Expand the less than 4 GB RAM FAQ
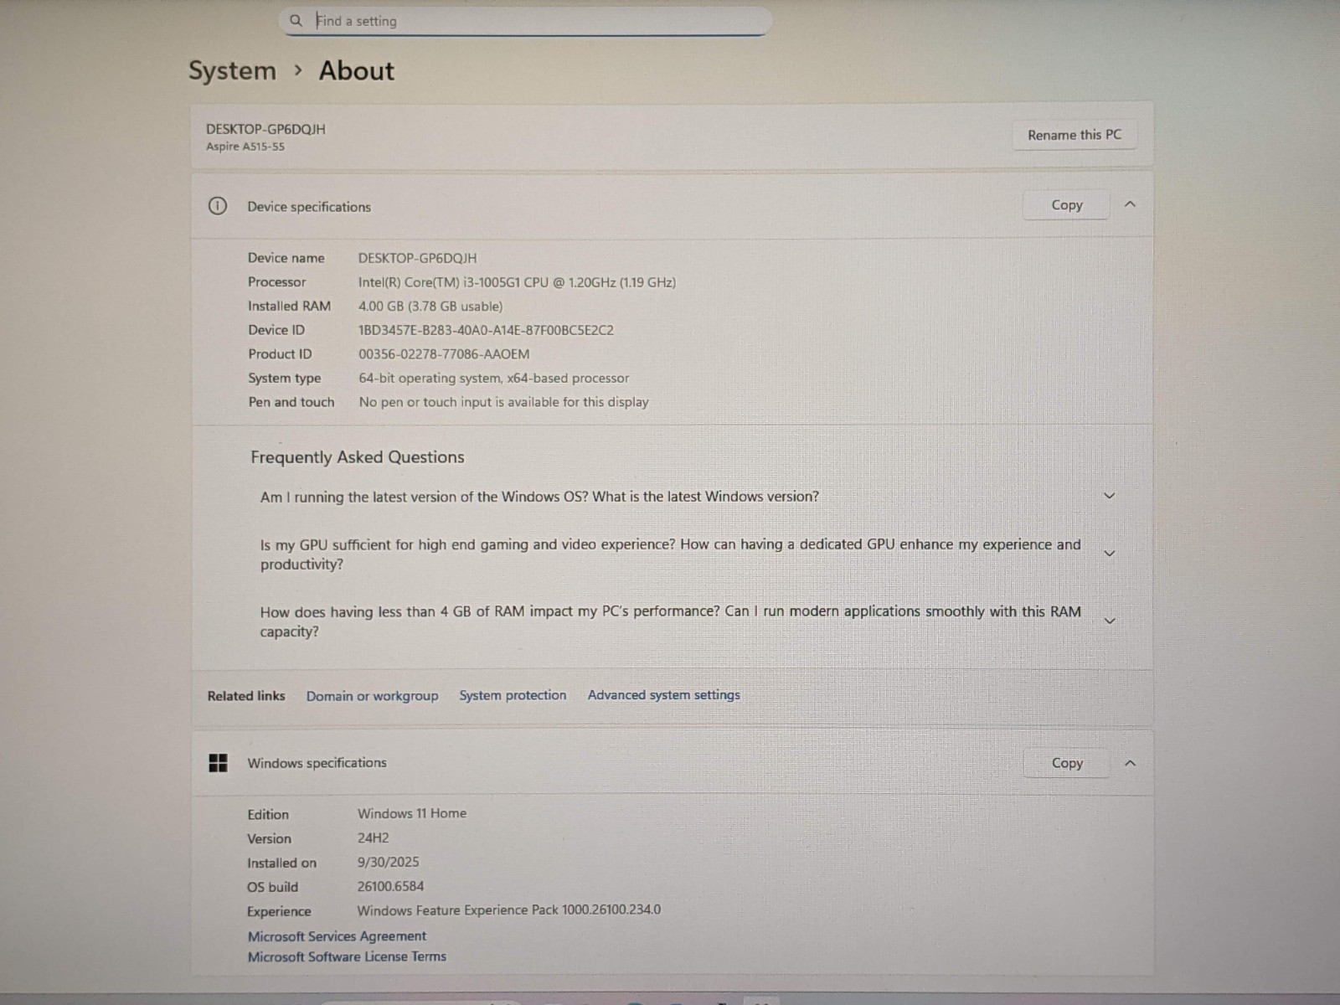This screenshot has height=1005, width=1340. coord(1110,621)
